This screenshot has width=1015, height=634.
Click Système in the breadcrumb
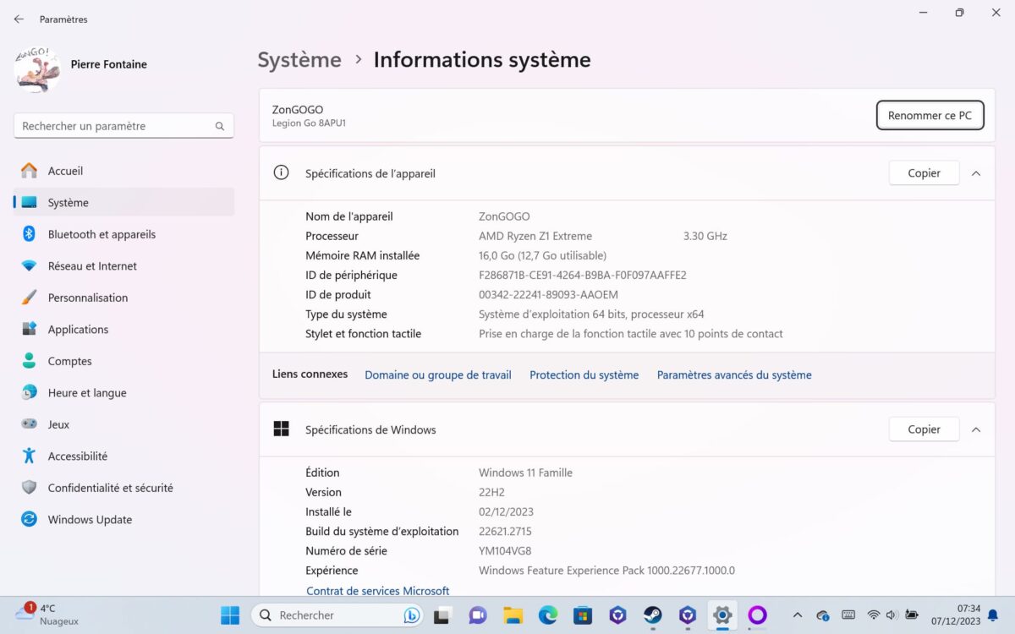tap(299, 60)
